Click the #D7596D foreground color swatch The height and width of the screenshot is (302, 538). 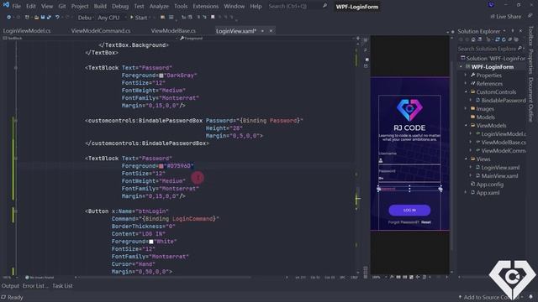pyautogui.click(x=161, y=166)
